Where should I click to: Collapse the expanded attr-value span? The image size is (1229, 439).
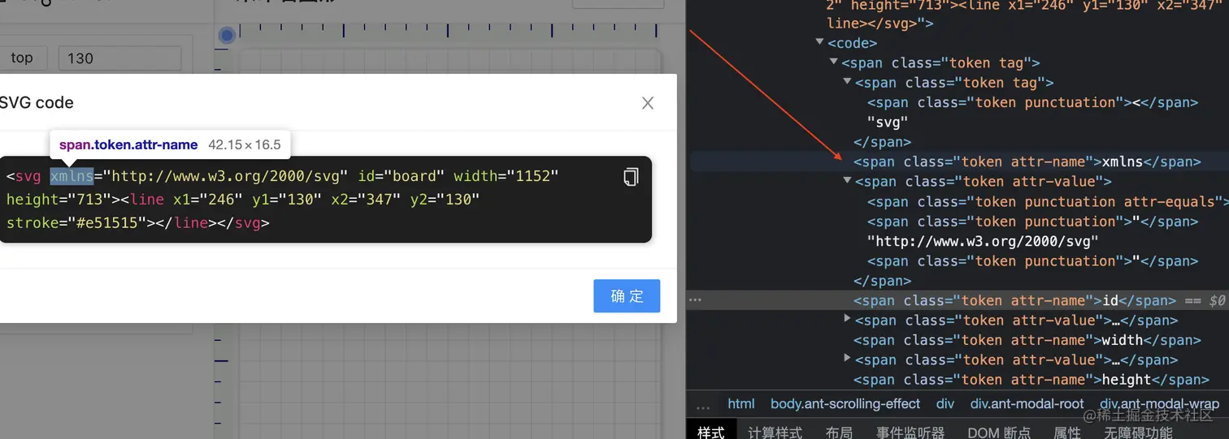848,182
